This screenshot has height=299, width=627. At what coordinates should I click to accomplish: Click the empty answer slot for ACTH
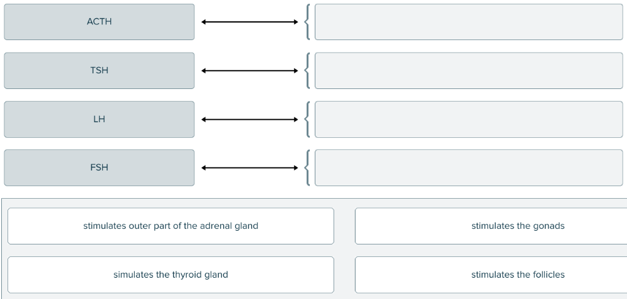tap(468, 22)
